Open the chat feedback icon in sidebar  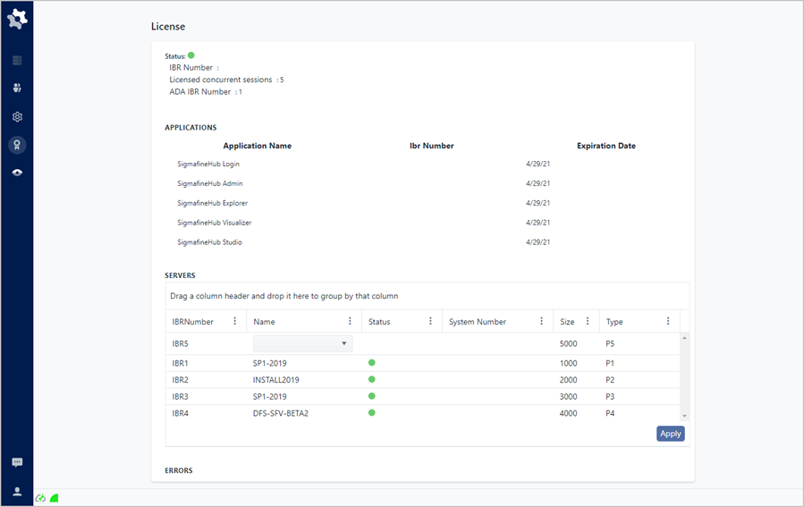coord(17,462)
